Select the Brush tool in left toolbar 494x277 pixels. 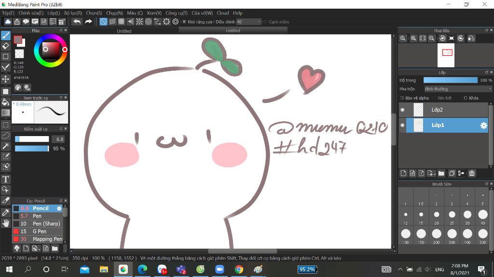(6, 36)
